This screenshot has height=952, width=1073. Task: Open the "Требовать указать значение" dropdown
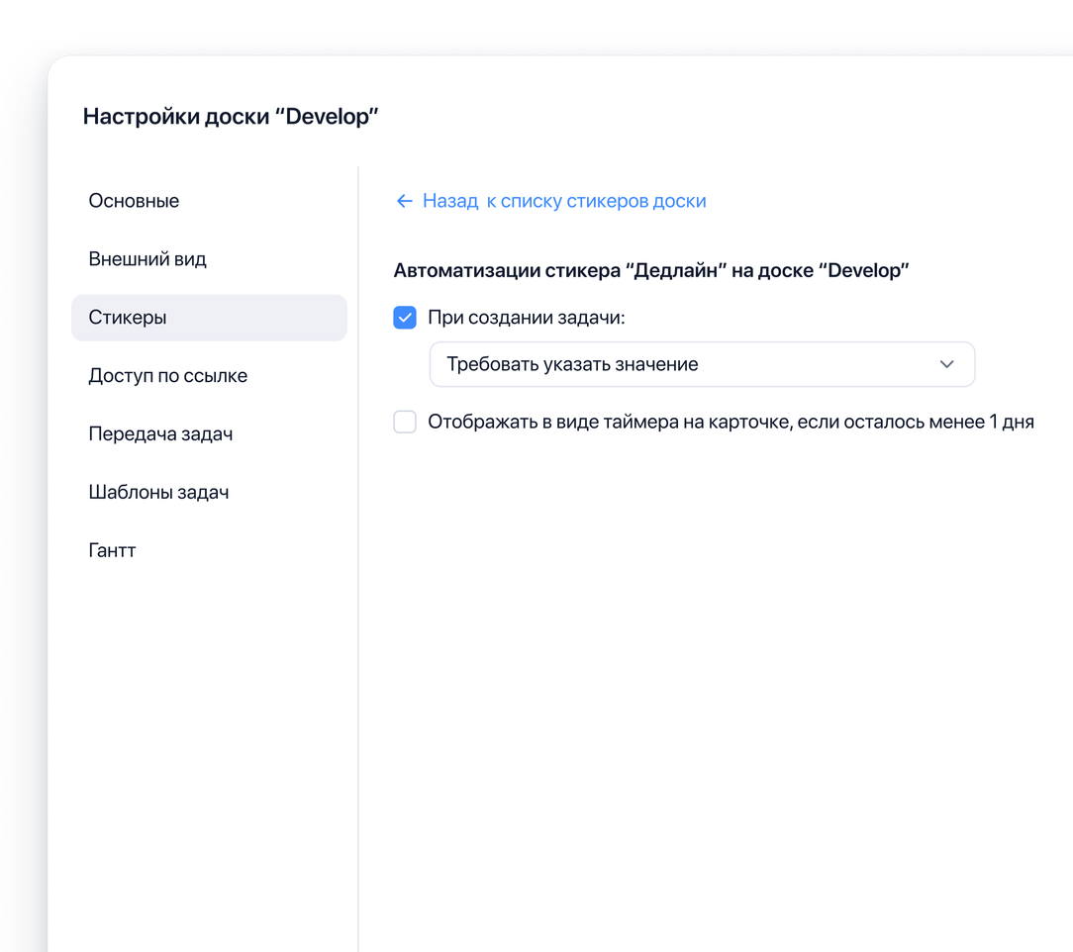[702, 364]
